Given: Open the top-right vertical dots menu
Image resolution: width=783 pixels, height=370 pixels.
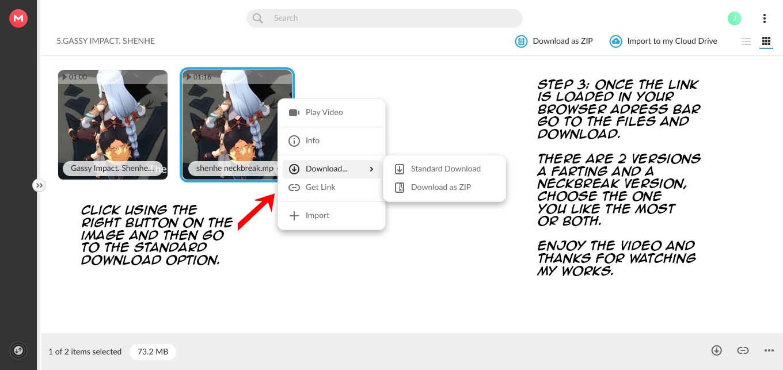Looking at the screenshot, I should 764,18.
